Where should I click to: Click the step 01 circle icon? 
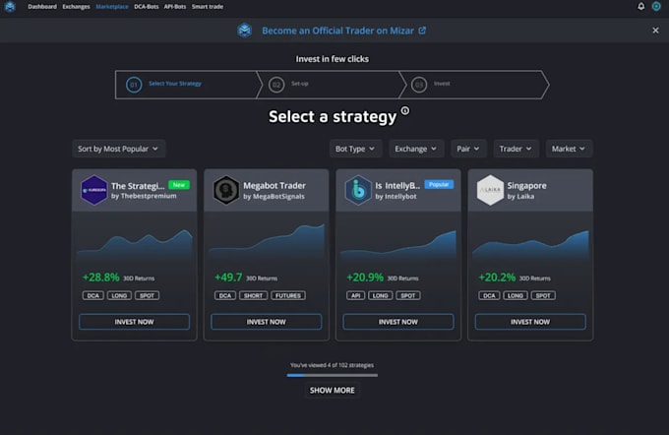pyautogui.click(x=134, y=85)
